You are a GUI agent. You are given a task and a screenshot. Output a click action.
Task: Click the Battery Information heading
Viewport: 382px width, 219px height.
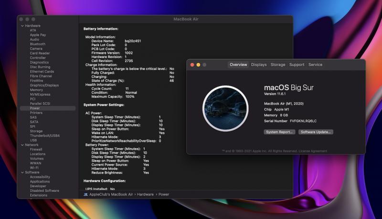[x=101, y=29]
